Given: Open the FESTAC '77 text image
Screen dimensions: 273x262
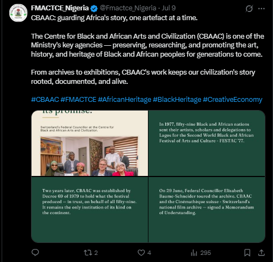Looking at the screenshot, I should [207, 143].
